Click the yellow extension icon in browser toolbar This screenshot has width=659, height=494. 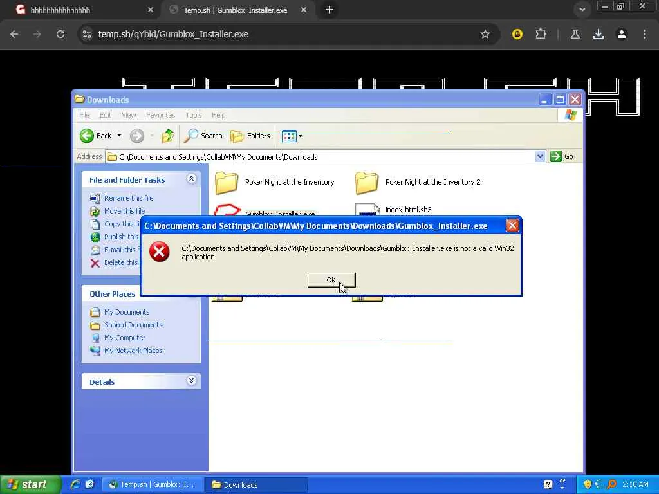(517, 34)
